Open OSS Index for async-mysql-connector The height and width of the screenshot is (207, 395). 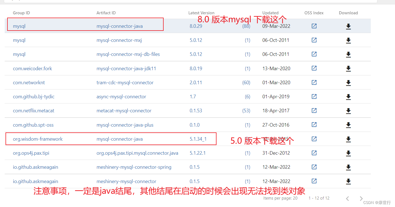[314, 97]
